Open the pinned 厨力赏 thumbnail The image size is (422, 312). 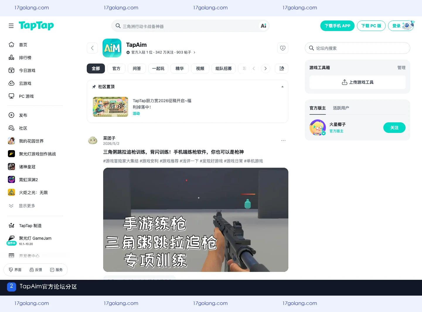tap(110, 107)
